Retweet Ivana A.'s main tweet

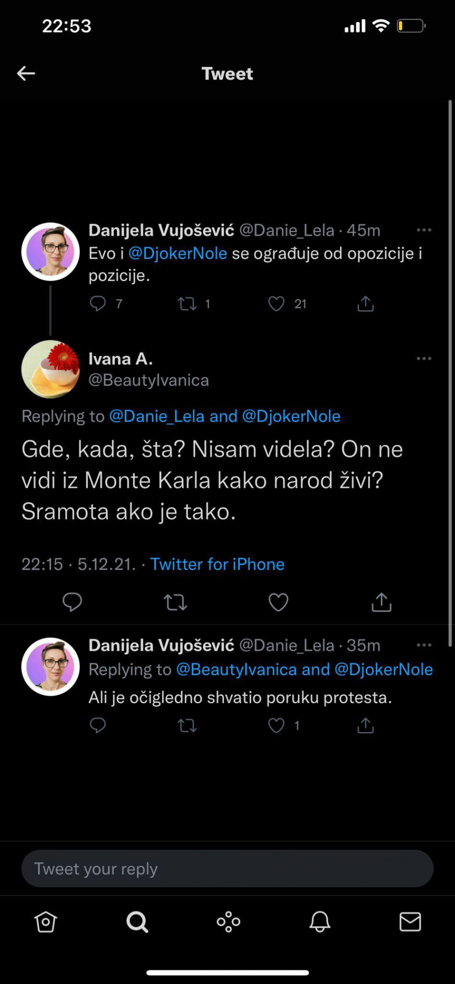[x=175, y=602]
